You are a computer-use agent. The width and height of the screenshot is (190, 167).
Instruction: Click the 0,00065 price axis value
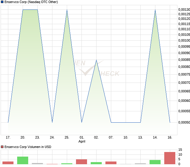184,91
